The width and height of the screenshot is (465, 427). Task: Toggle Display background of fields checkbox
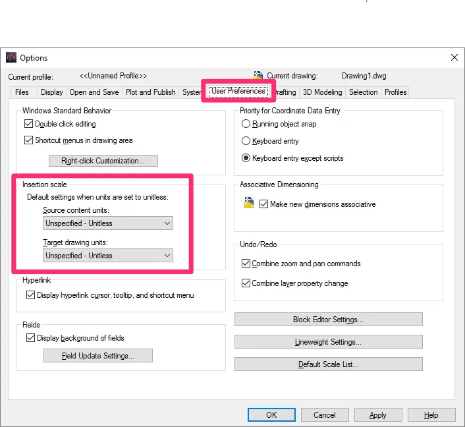point(31,338)
